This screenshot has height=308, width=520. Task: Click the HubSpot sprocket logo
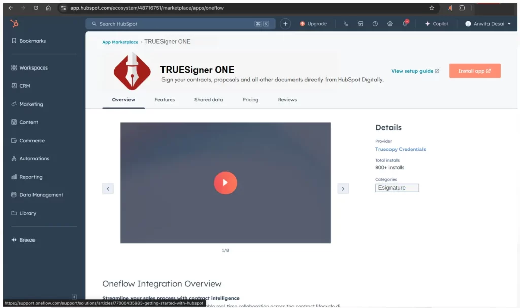point(14,23)
